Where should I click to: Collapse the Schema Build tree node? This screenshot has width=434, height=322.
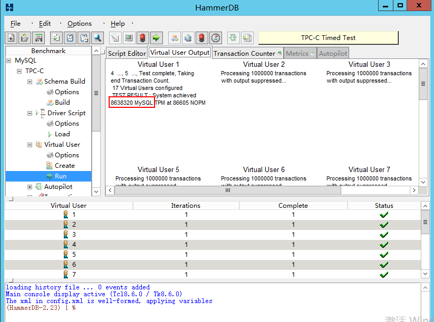[x=30, y=82]
